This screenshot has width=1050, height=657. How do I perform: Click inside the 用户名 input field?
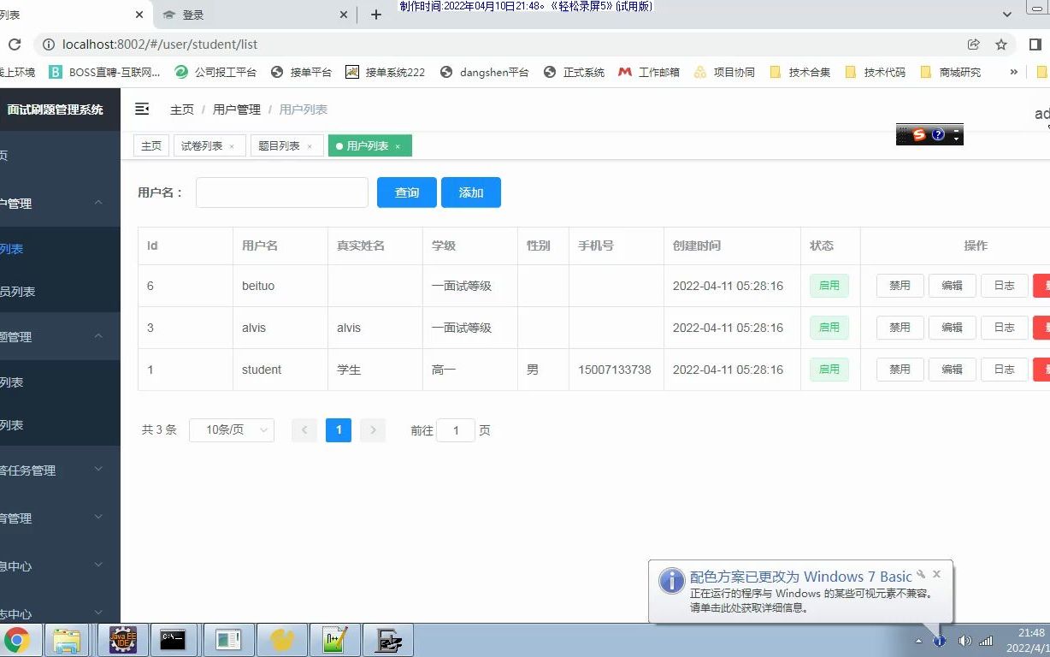pos(282,192)
